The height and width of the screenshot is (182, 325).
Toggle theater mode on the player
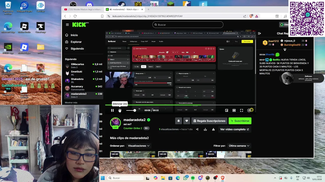point(234,110)
